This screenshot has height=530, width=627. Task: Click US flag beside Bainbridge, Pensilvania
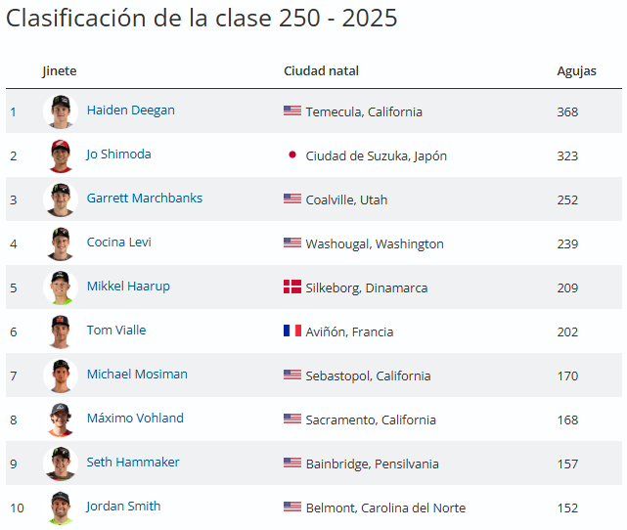point(291,463)
